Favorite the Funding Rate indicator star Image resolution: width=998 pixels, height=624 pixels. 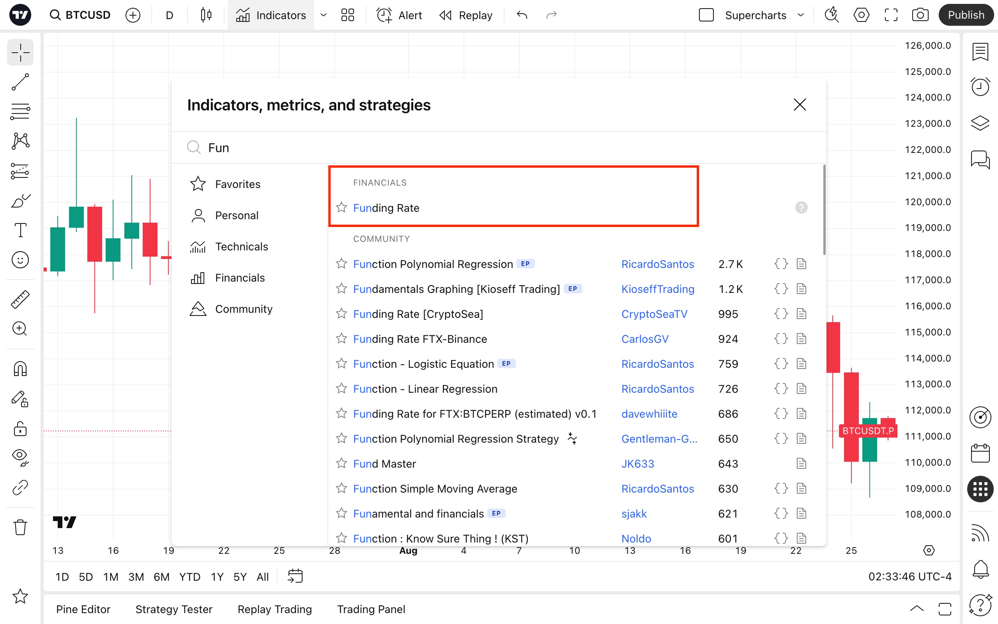(x=341, y=207)
